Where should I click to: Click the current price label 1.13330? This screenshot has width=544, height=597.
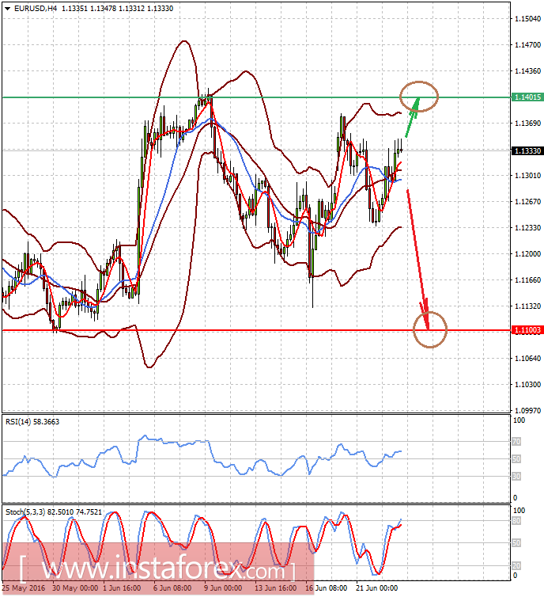527,151
